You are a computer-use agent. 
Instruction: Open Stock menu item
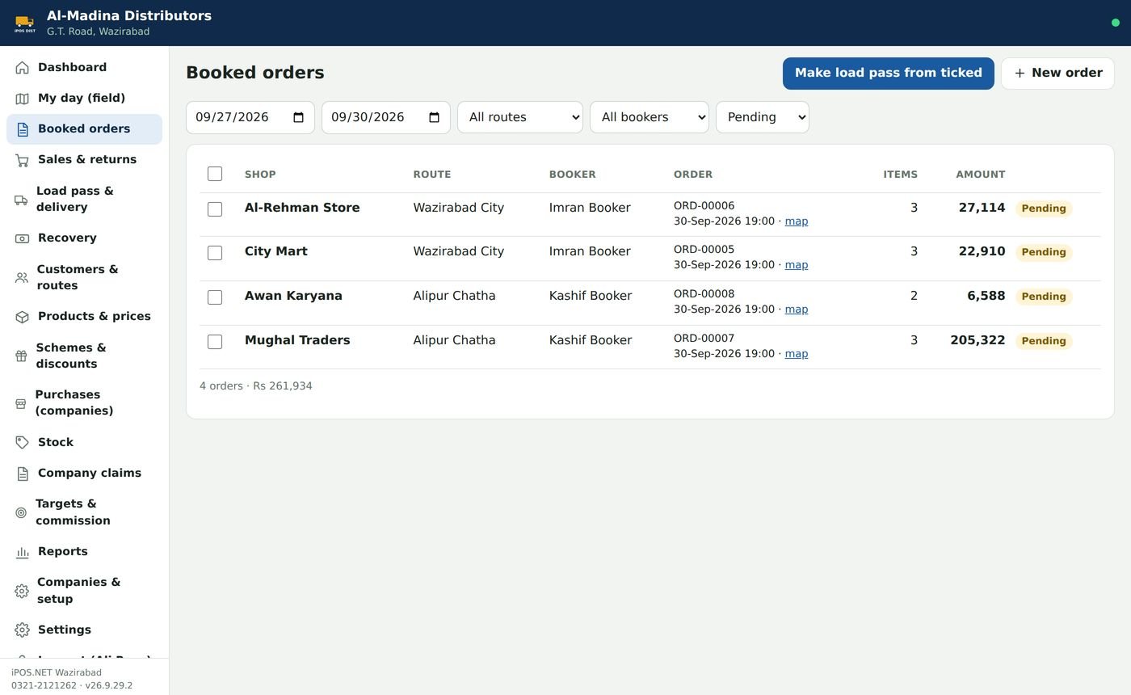(x=84, y=442)
